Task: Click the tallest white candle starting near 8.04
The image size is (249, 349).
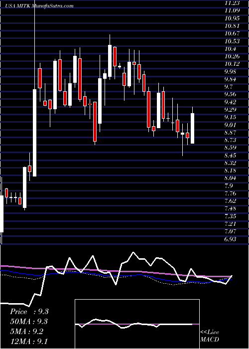Action: pyautogui.click(x=35, y=133)
